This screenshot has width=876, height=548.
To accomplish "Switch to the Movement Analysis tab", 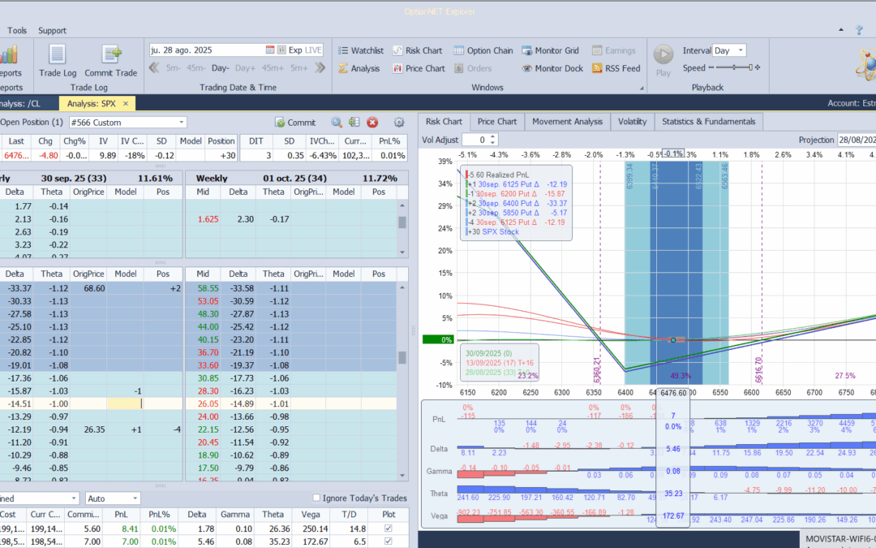I will [x=567, y=122].
